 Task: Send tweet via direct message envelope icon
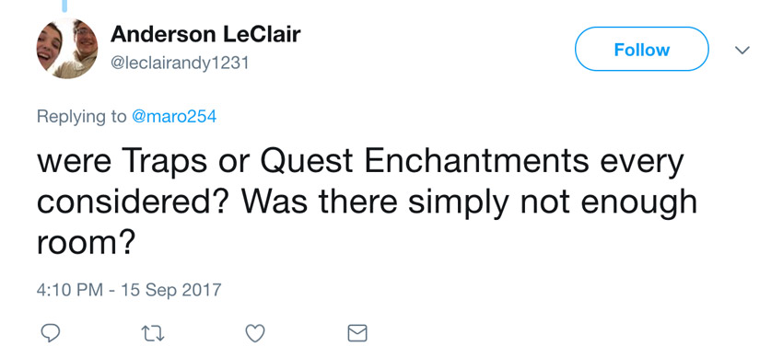[357, 333]
